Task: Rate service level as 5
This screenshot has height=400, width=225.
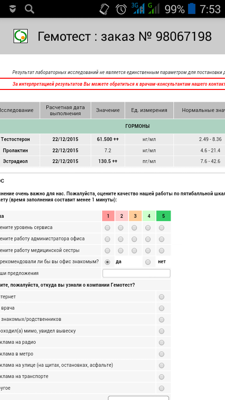Action: click(161, 228)
